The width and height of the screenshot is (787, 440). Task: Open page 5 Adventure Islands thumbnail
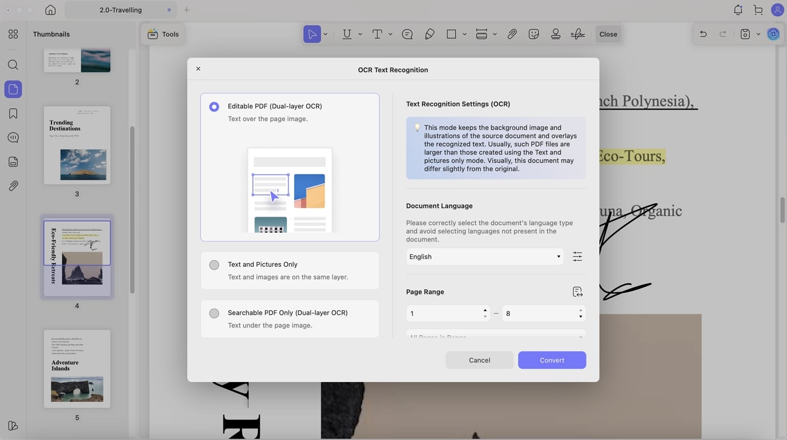(77, 369)
